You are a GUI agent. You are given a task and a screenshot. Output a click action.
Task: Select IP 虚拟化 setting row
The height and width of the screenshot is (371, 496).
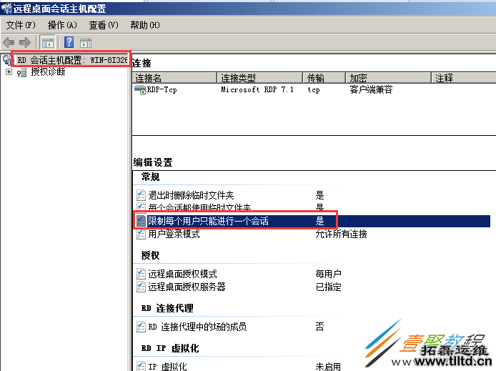click(x=168, y=366)
